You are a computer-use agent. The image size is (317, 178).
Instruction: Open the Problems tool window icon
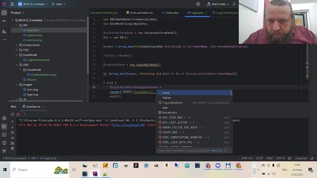coord(4,143)
